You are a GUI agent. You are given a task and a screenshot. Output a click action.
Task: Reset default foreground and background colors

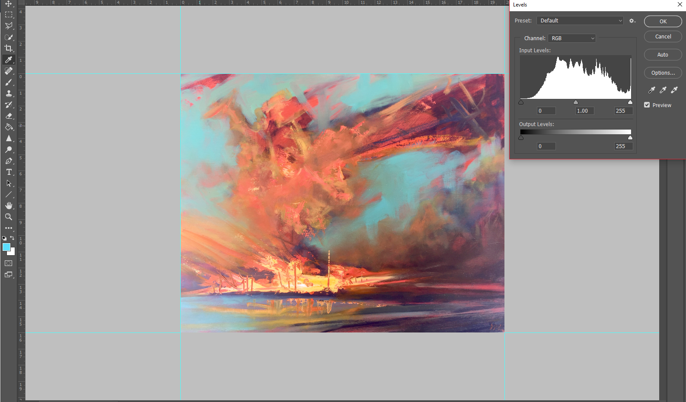[4, 238]
